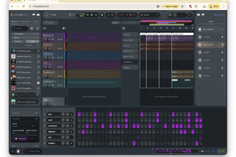
Task: Collapse the GENERATE section
Action: (36, 119)
